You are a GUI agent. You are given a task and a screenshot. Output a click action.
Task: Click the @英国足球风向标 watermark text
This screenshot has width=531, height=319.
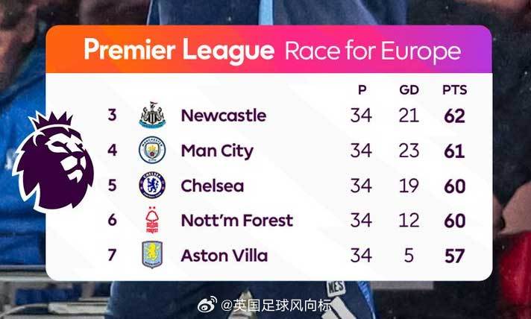276,306
